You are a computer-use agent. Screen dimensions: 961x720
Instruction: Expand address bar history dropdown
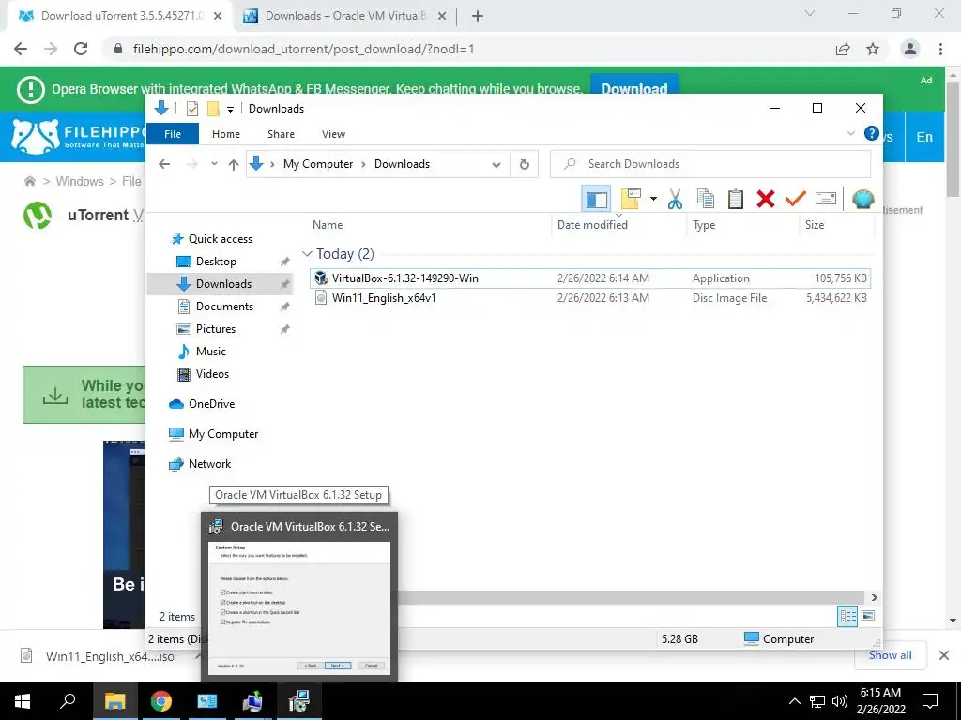[496, 164]
